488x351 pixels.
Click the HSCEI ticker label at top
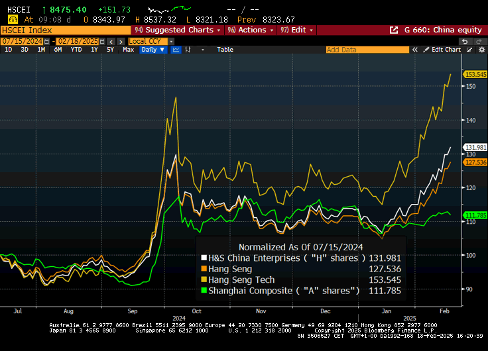(x=19, y=10)
